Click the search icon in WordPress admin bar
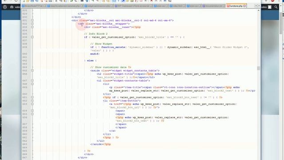 276,7
